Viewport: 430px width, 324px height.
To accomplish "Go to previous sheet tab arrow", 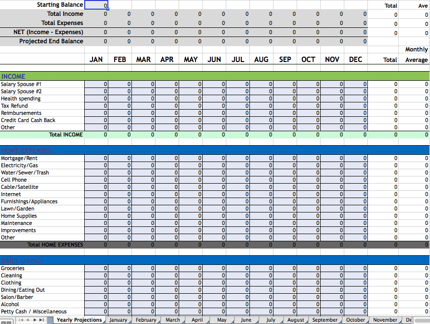I will (x=27, y=320).
